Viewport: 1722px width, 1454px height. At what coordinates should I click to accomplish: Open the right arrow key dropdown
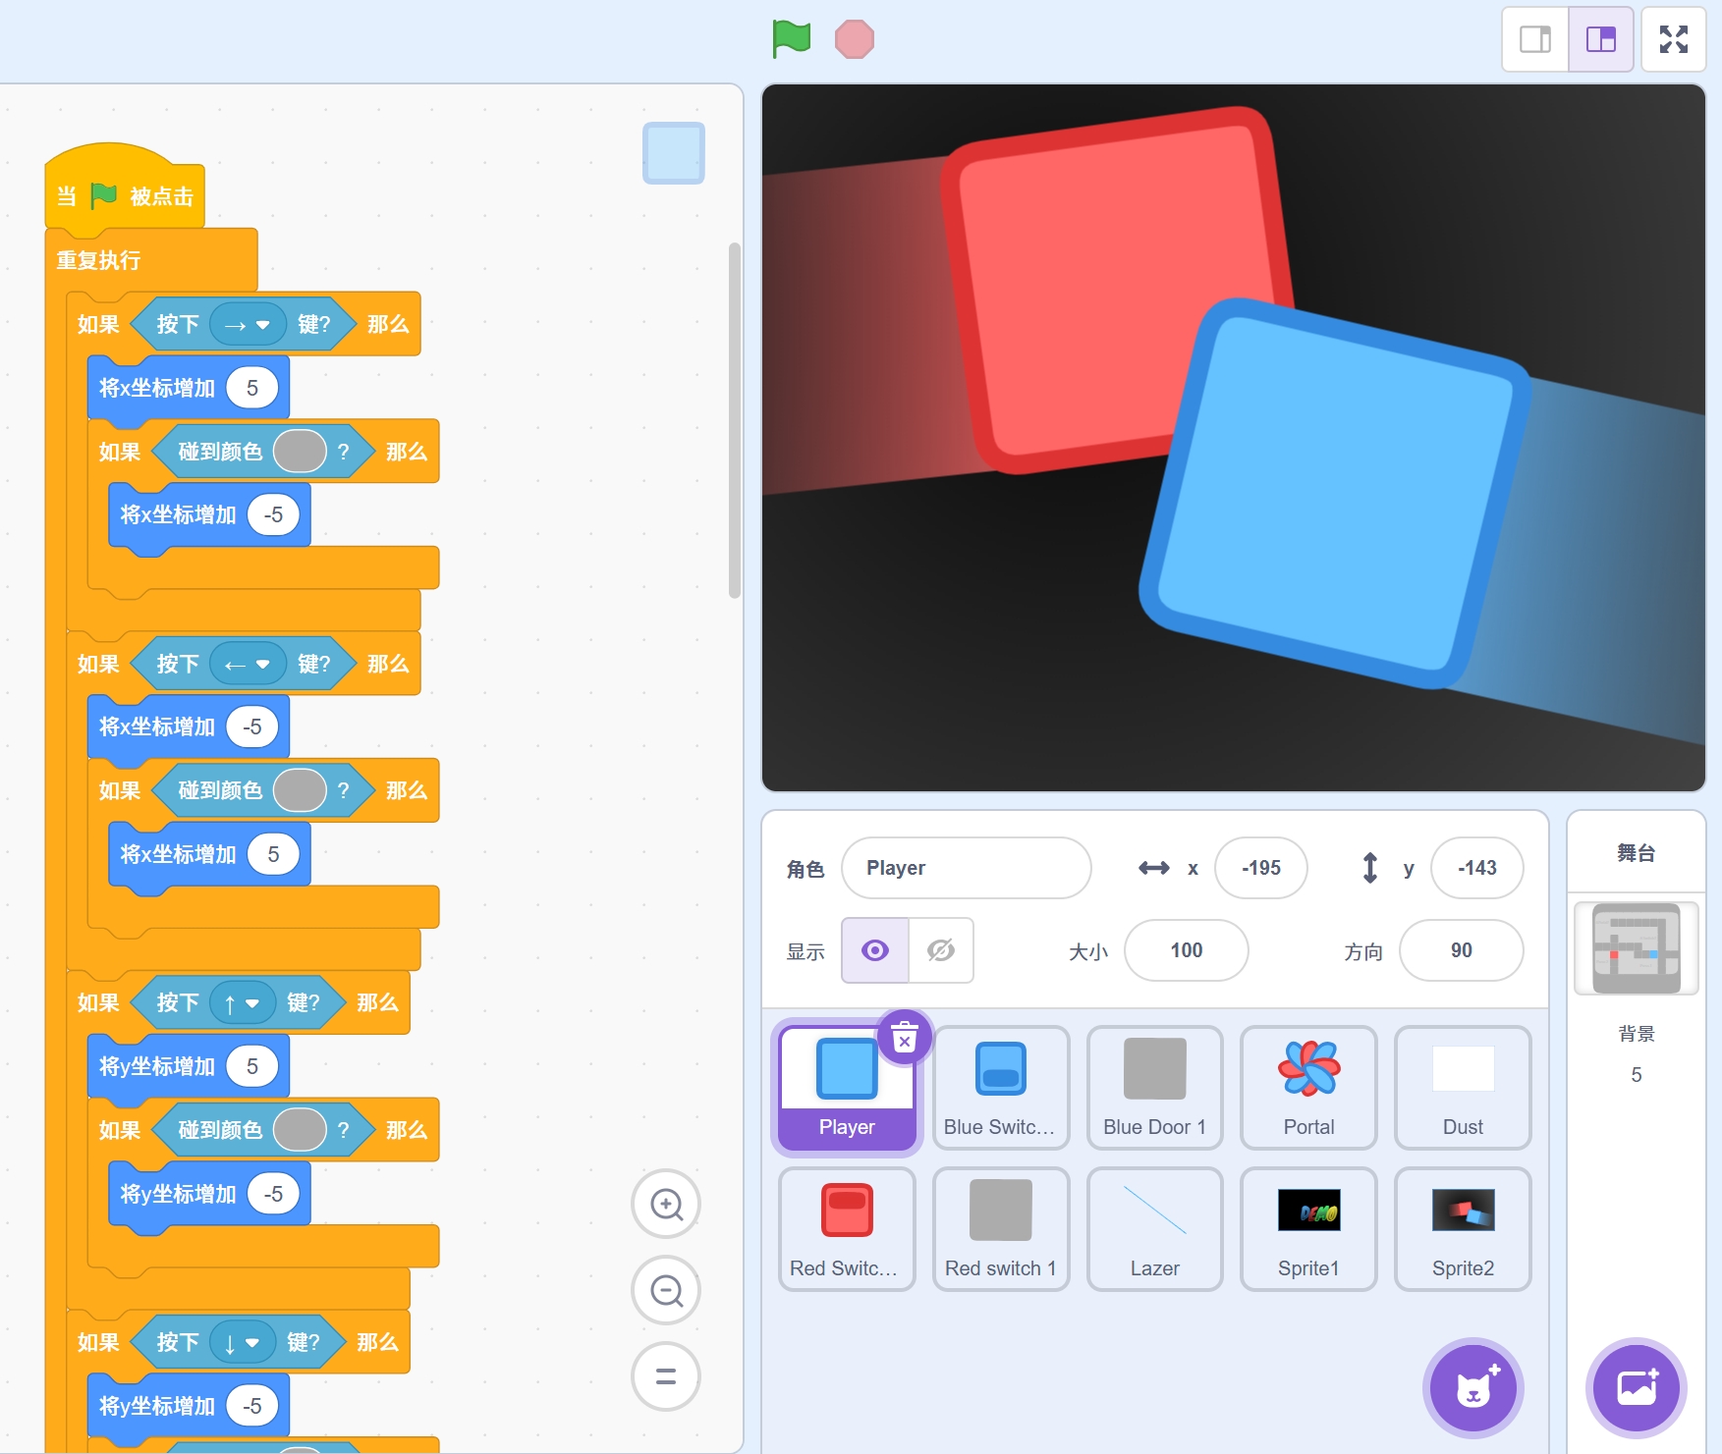point(261,325)
